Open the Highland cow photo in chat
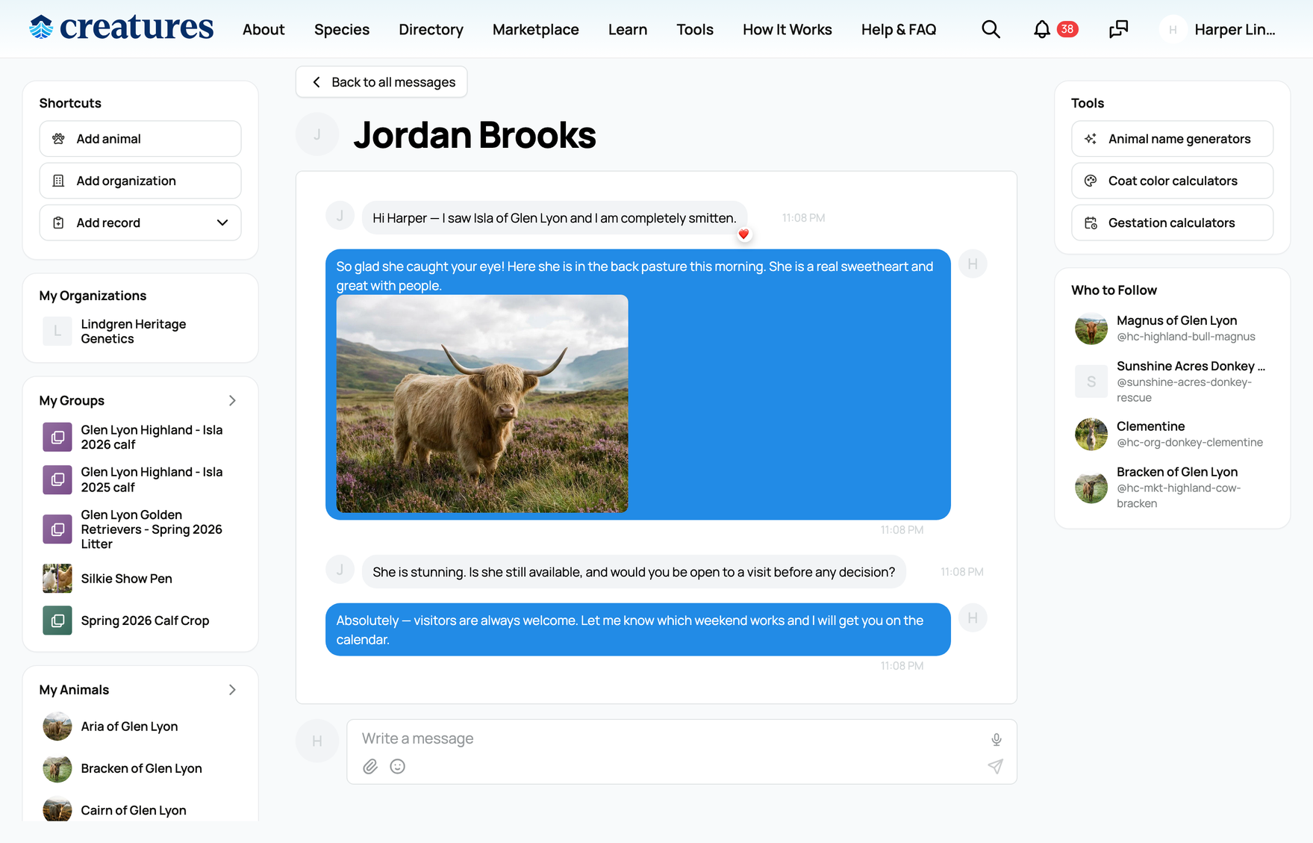The width and height of the screenshot is (1313, 843). 482,404
